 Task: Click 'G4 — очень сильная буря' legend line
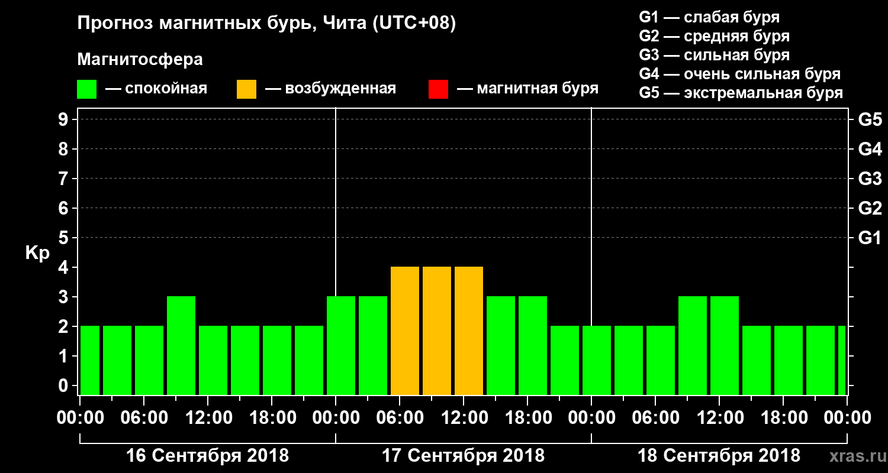click(x=740, y=74)
